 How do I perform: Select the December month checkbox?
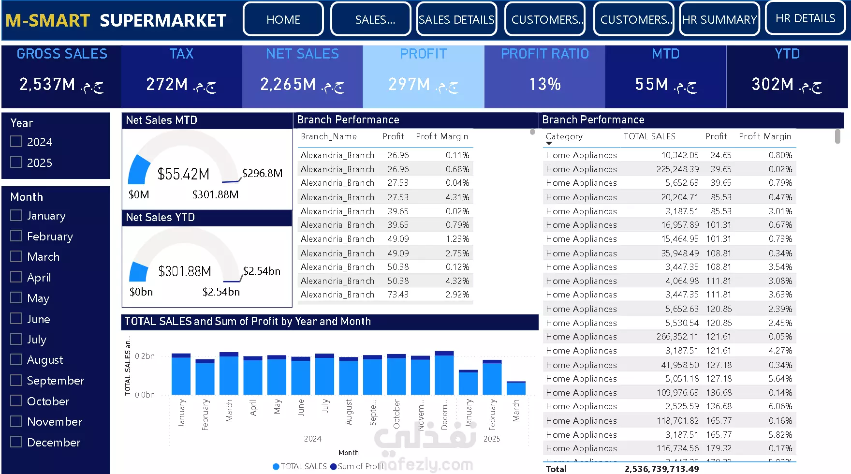pos(16,442)
